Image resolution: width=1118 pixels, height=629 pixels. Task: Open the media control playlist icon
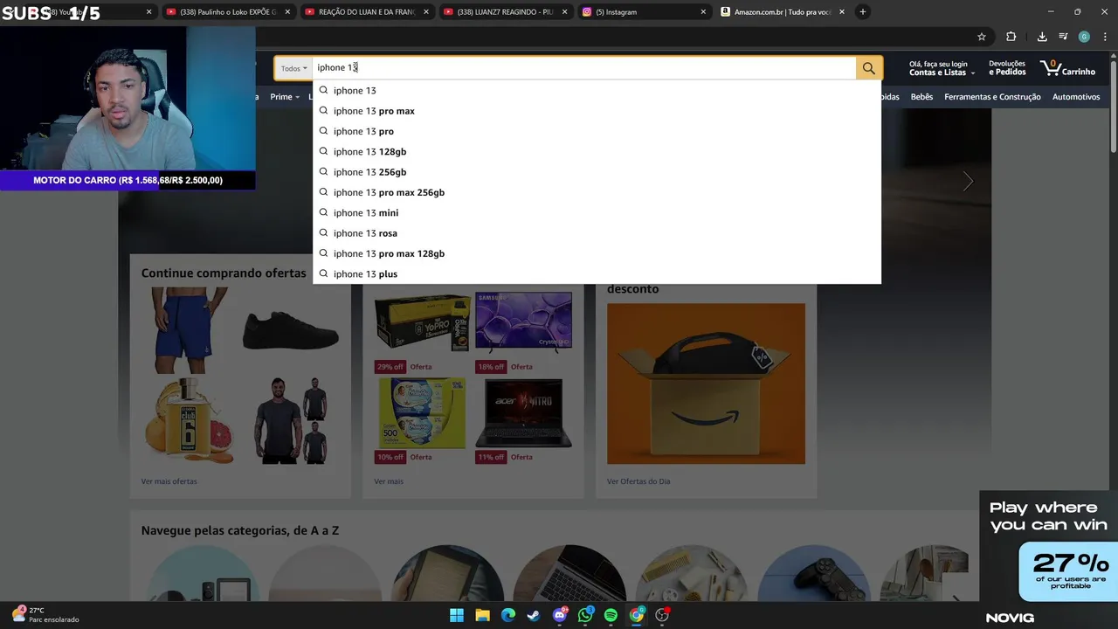click(1063, 37)
